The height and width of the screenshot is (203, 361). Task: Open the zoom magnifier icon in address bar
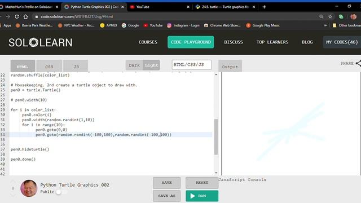click(x=321, y=16)
